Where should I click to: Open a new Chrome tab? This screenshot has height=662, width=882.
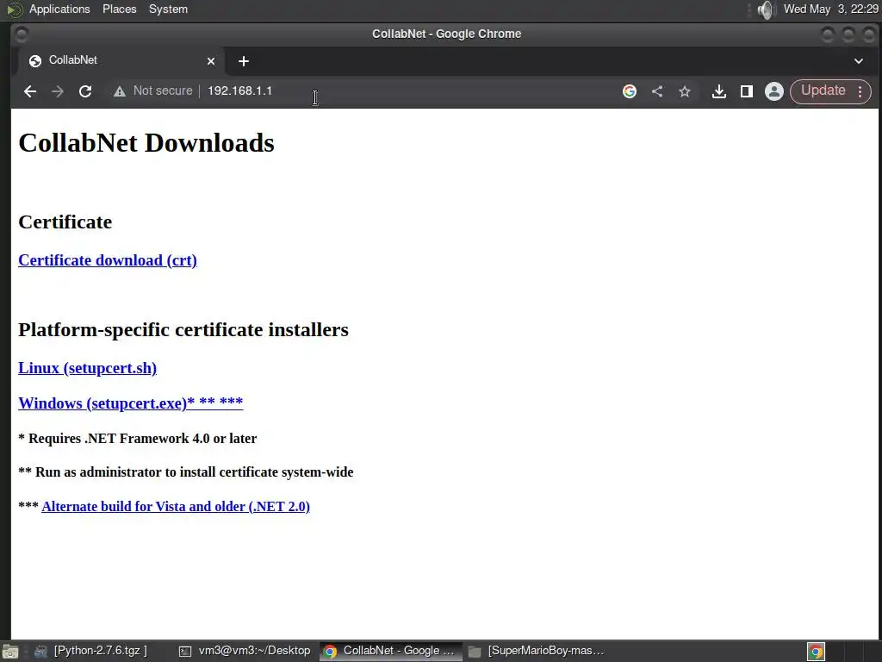244,61
